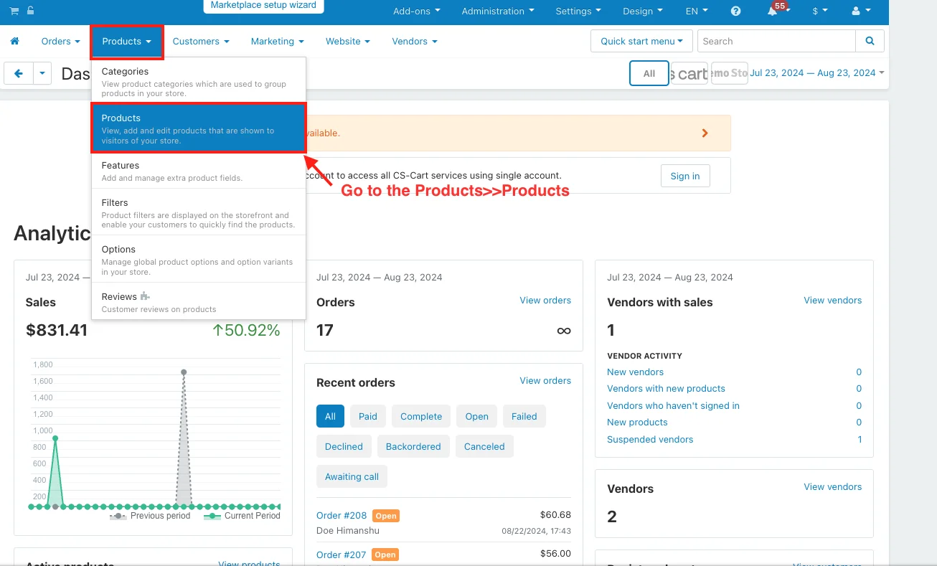Filter recent orders by Backordered
This screenshot has width=937, height=566.
(x=413, y=446)
